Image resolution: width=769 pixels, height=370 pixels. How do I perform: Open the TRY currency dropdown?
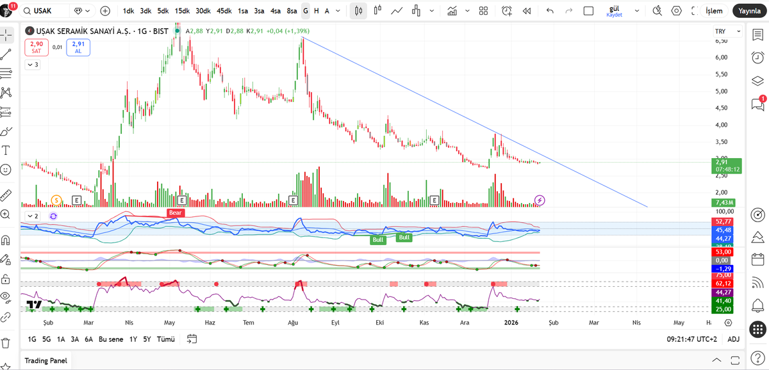click(727, 31)
